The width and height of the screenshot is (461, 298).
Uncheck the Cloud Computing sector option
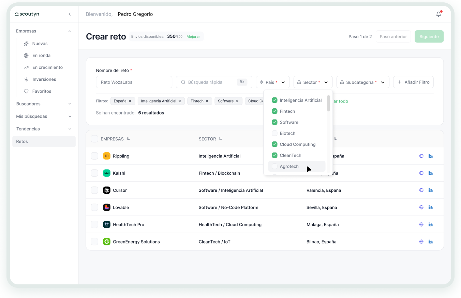(274, 144)
